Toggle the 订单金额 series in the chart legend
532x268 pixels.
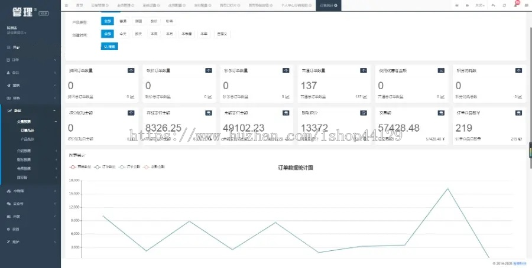click(129, 167)
